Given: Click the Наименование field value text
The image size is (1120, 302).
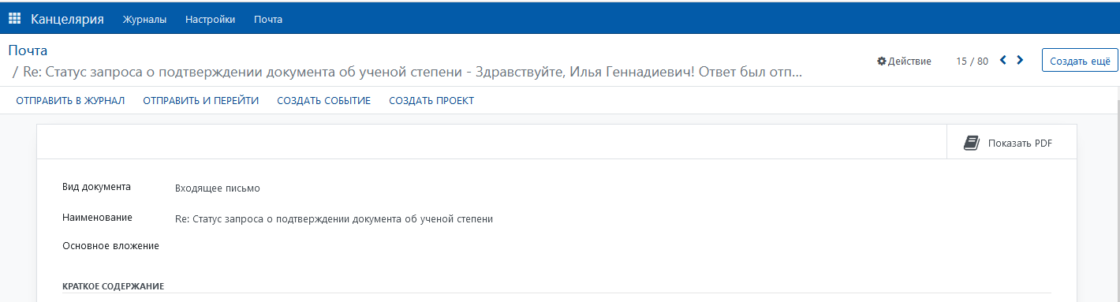Looking at the screenshot, I should (334, 218).
